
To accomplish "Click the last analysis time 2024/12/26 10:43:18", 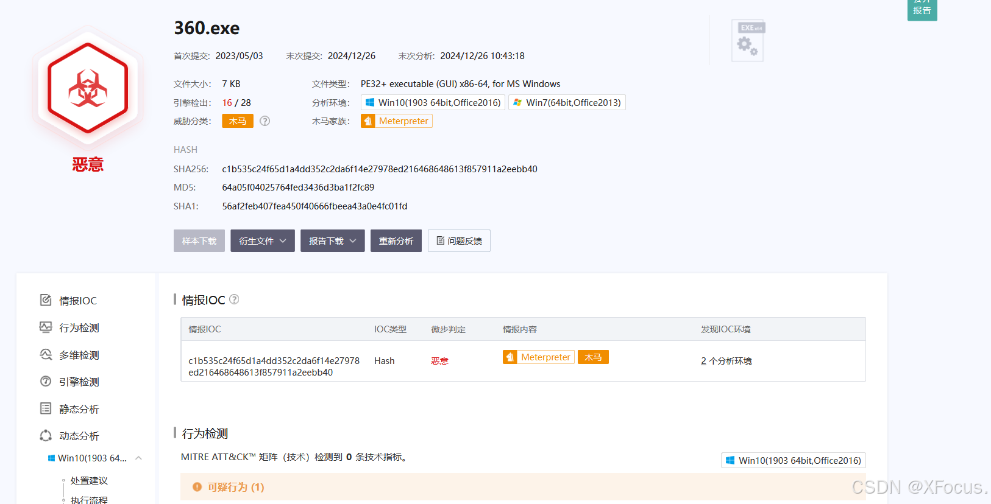I will [482, 56].
